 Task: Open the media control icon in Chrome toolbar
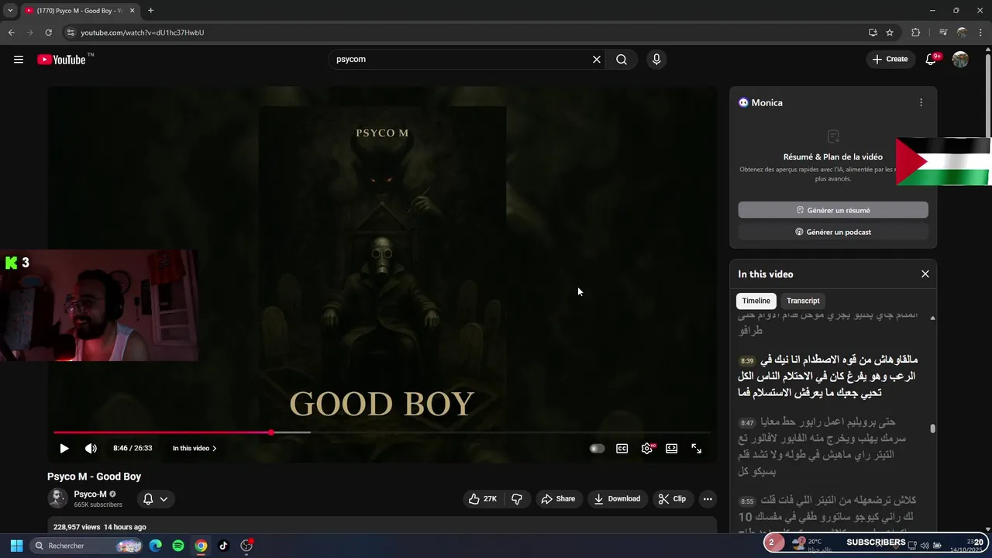coord(942,33)
